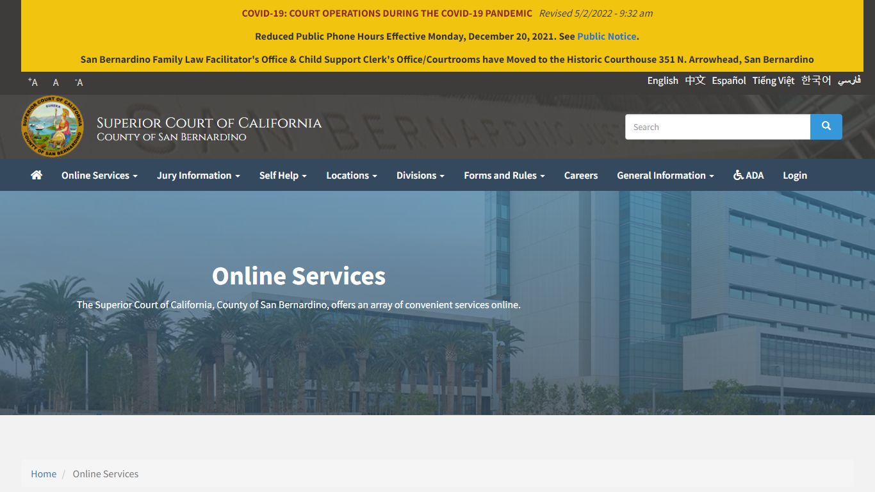Switch language to Chinese 中文
Screen dimensions: 875x492
tap(695, 80)
